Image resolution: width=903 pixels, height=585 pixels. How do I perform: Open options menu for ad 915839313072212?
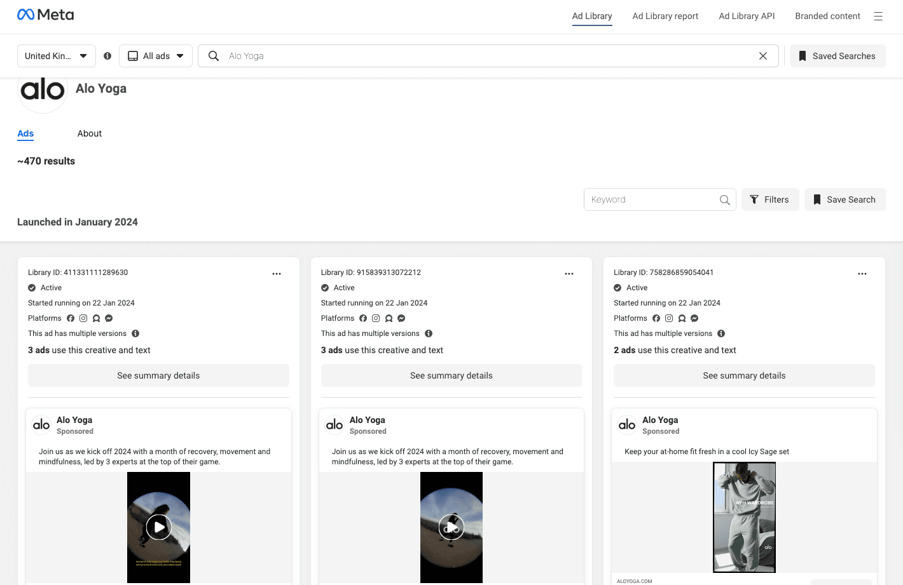[569, 274]
